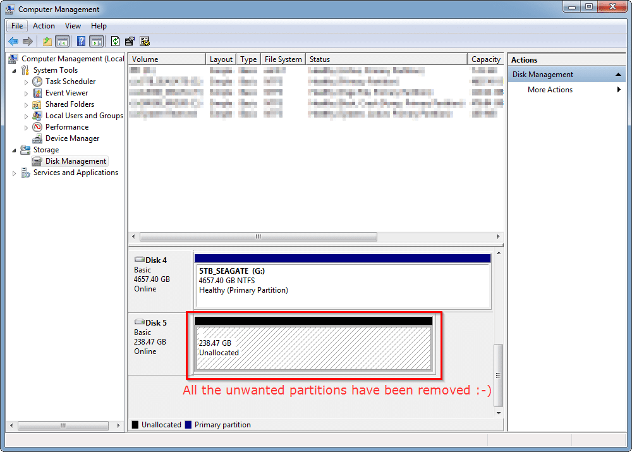Collapse the Disk Management section in Actions pane
Image resolution: width=632 pixels, height=452 pixels.
pyautogui.click(x=619, y=75)
